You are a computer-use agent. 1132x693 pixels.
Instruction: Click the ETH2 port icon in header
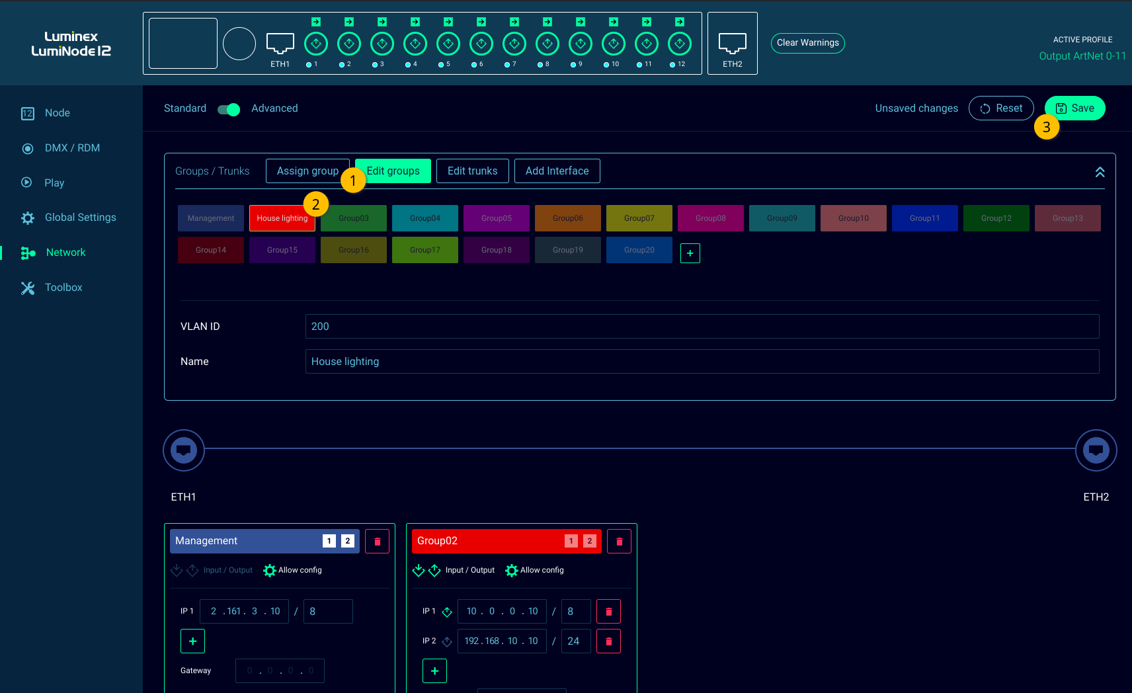[732, 44]
